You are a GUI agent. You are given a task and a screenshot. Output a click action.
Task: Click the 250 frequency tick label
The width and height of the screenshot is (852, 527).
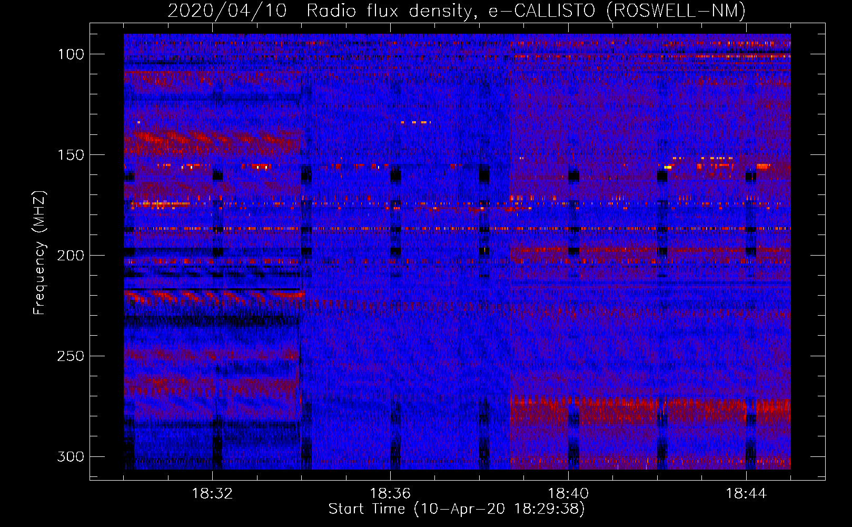(71, 356)
